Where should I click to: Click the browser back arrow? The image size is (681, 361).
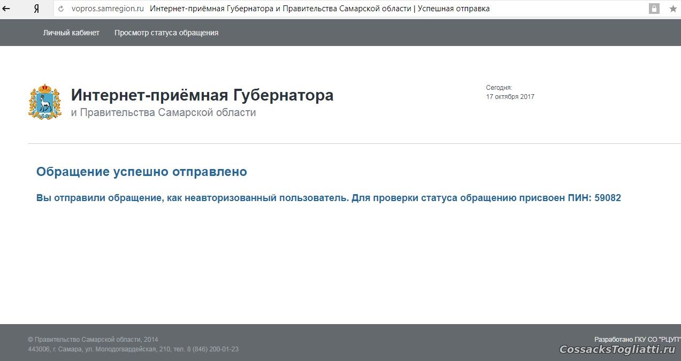pyautogui.click(x=6, y=9)
